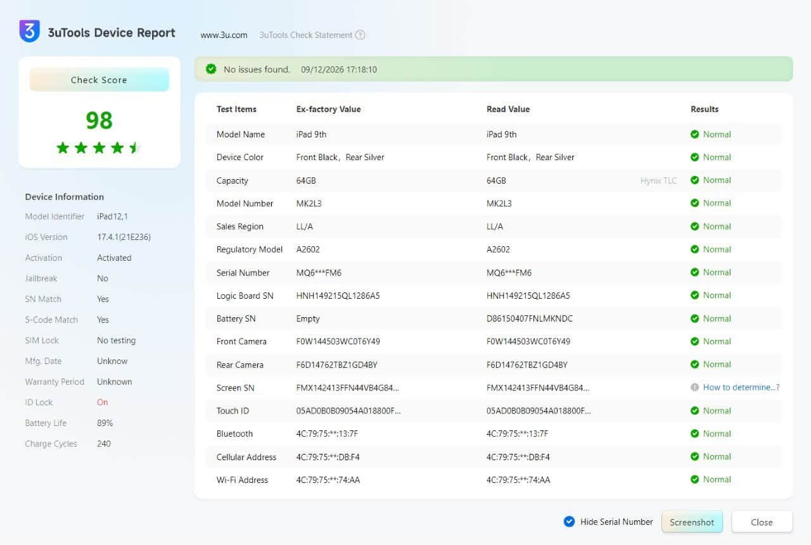The width and height of the screenshot is (811, 545).
Task: Toggle the Hide Serial Number checkbox
Action: 569,522
